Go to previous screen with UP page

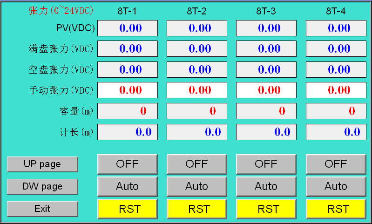pos(42,164)
